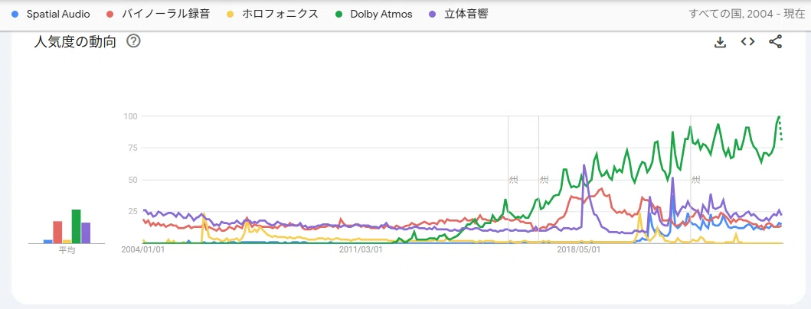The width and height of the screenshot is (811, 309).
Task: Click the red average bar for バイノーラル録音
Action: (57, 232)
